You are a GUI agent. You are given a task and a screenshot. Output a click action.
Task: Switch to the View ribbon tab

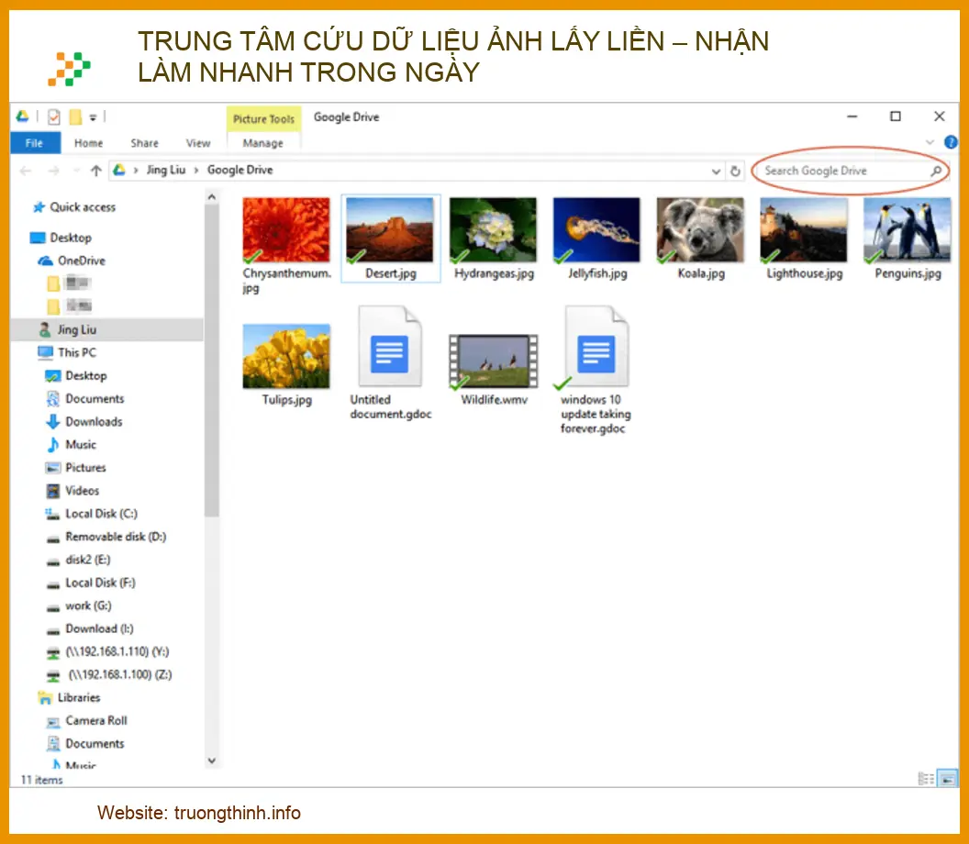point(198,143)
